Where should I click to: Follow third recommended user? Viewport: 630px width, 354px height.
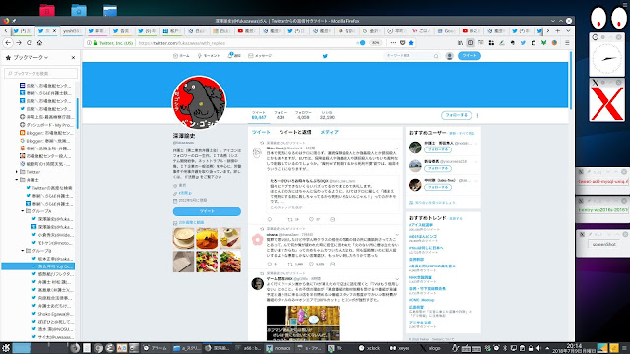point(437,187)
